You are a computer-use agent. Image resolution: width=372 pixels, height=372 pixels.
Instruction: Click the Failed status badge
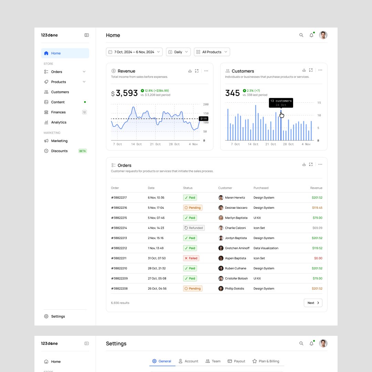[191, 258]
